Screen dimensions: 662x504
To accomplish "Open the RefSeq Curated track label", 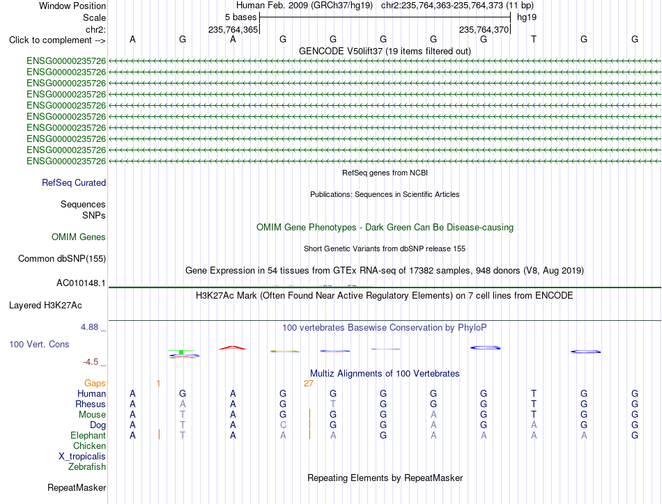I will 73,182.
